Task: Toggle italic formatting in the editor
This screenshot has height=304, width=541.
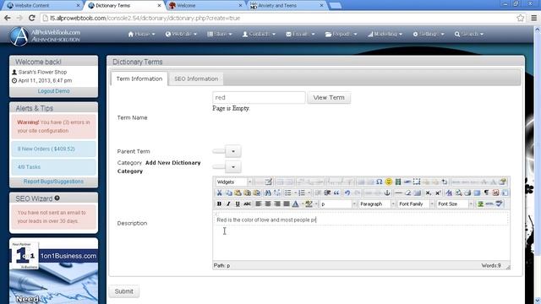Action: (228, 204)
